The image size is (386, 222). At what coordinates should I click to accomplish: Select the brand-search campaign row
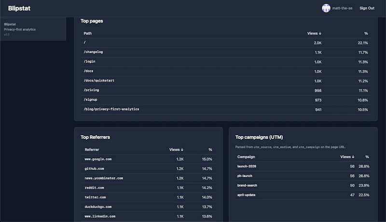click(303, 185)
